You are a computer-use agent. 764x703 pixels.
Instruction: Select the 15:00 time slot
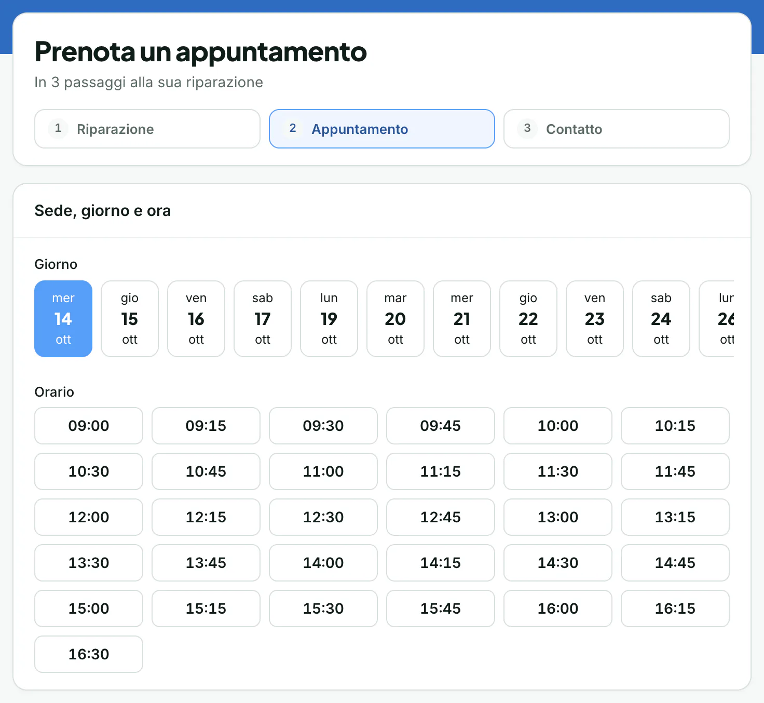(89, 609)
